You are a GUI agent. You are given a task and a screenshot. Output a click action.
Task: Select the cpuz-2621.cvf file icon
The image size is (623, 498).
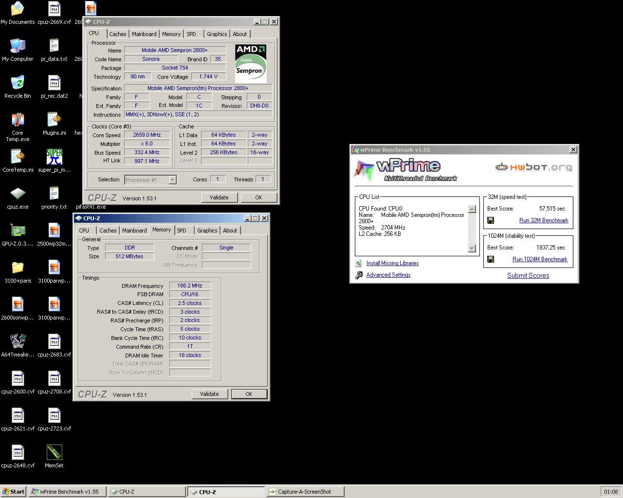coord(18,415)
